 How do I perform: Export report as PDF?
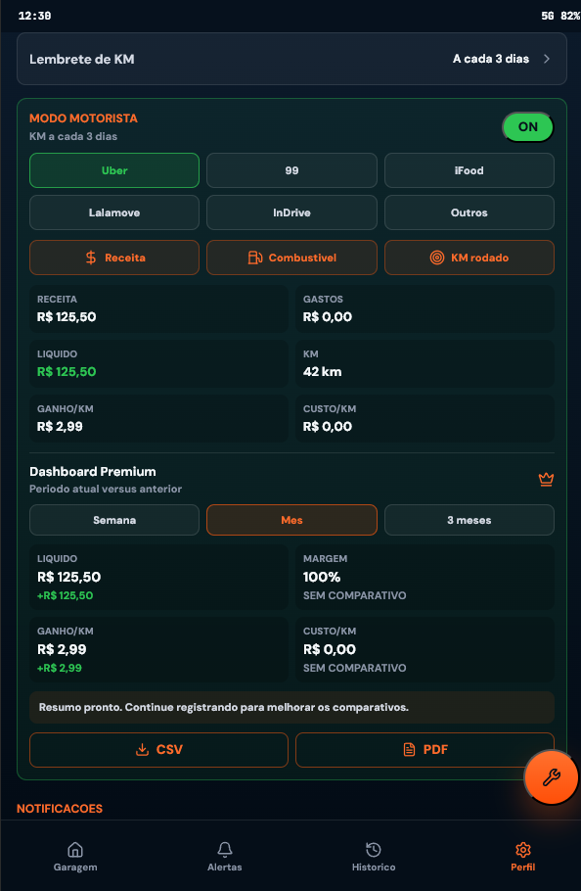[x=425, y=749]
